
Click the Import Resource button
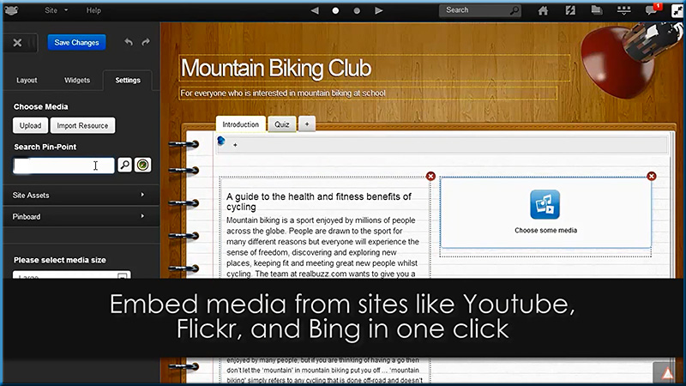coord(82,125)
